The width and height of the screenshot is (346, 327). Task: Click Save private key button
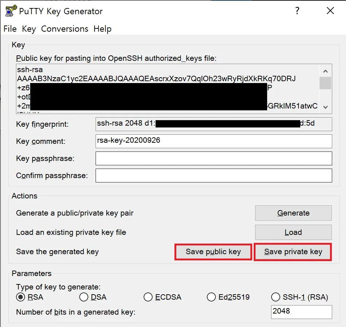tap(293, 252)
